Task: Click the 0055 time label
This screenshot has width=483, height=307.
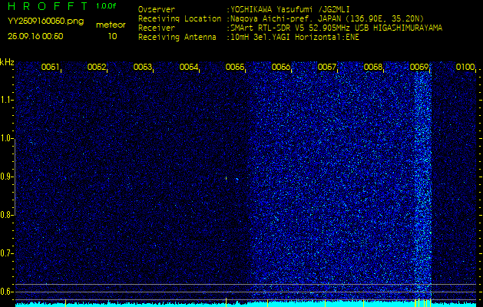Action: click(x=235, y=67)
